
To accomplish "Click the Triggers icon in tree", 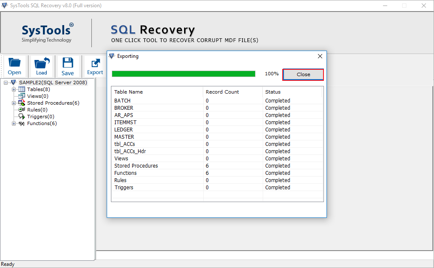I will (22, 117).
